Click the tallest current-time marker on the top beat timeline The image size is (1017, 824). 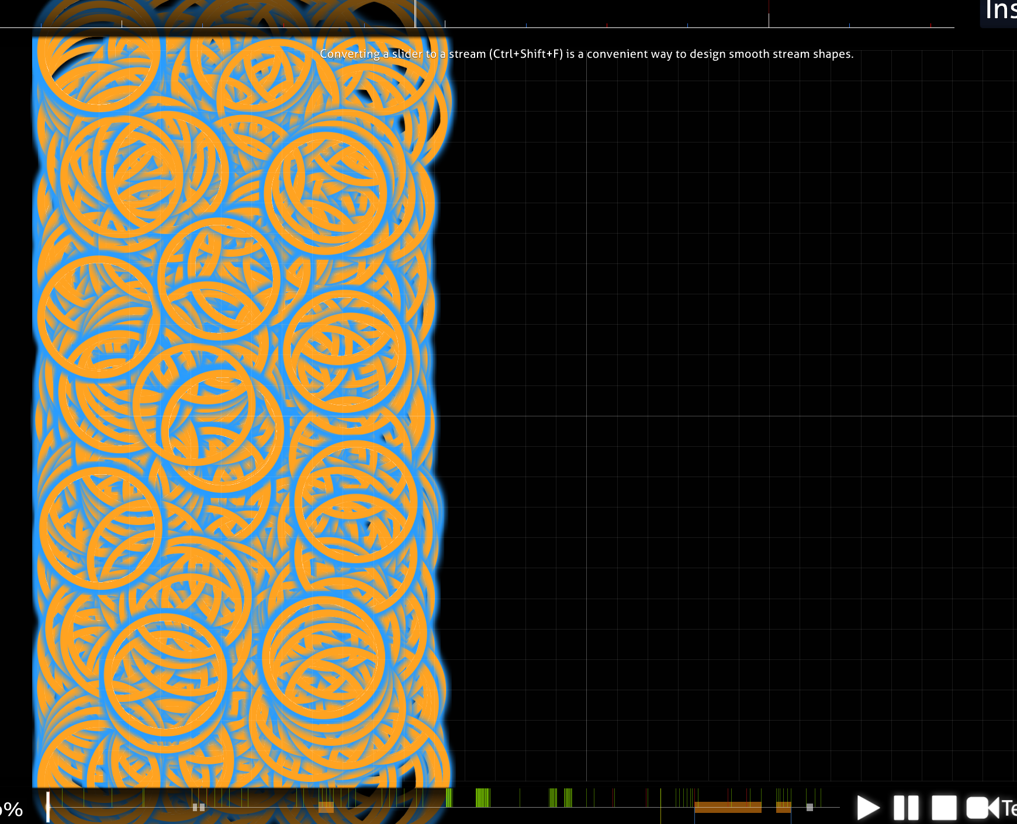point(415,14)
